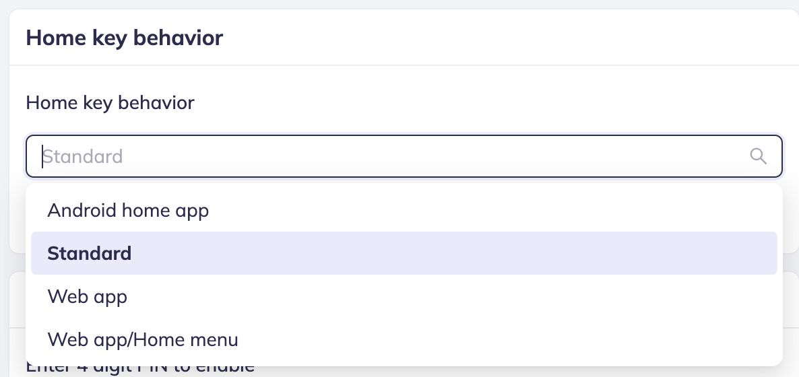Select the Android home app option
The width and height of the screenshot is (799, 377).
(128, 211)
